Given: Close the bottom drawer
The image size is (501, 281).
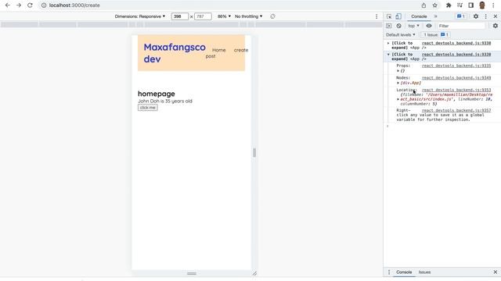Looking at the screenshot, I should [496, 272].
